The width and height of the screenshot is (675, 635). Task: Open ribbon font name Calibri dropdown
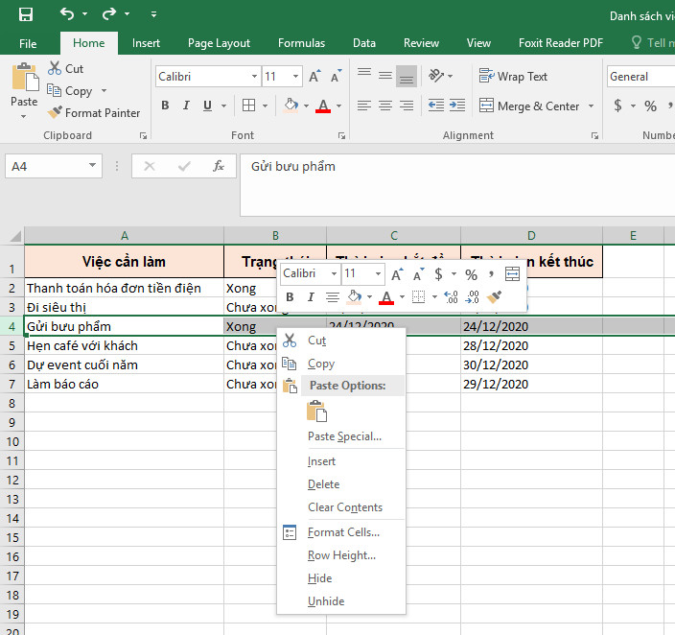[x=254, y=76]
